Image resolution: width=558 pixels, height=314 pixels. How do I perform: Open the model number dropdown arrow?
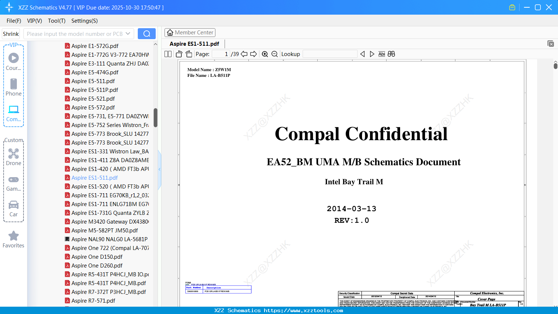[x=128, y=34]
